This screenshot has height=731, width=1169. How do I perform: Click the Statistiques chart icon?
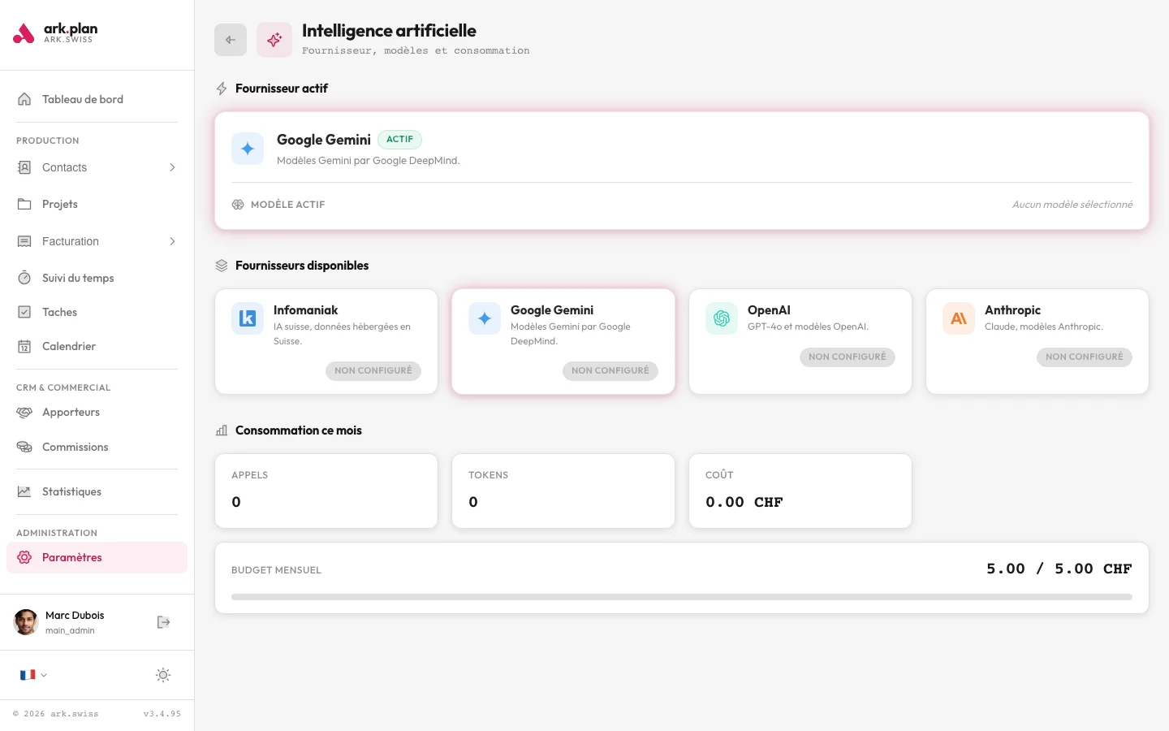click(24, 491)
